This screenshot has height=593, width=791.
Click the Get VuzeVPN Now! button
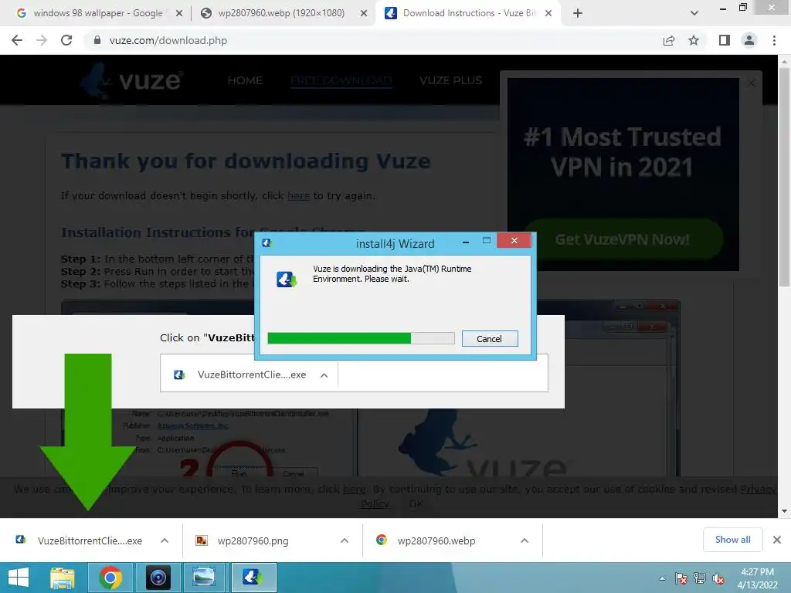pyautogui.click(x=623, y=239)
